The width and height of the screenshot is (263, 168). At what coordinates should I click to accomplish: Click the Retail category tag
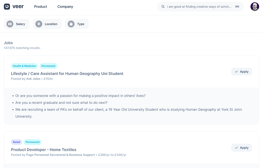(x=16, y=142)
